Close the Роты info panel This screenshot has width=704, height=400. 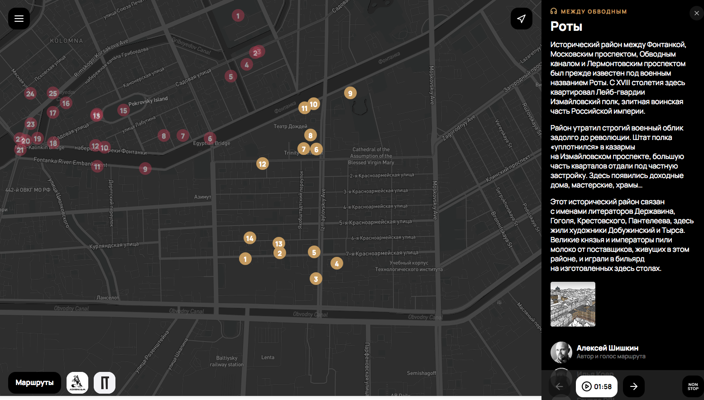pyautogui.click(x=696, y=13)
